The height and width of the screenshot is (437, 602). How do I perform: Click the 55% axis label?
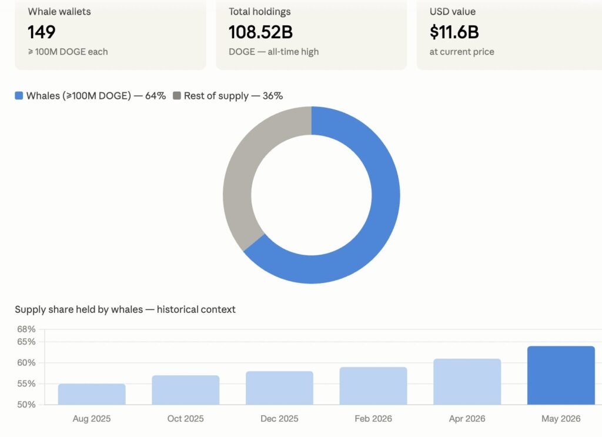(x=26, y=383)
